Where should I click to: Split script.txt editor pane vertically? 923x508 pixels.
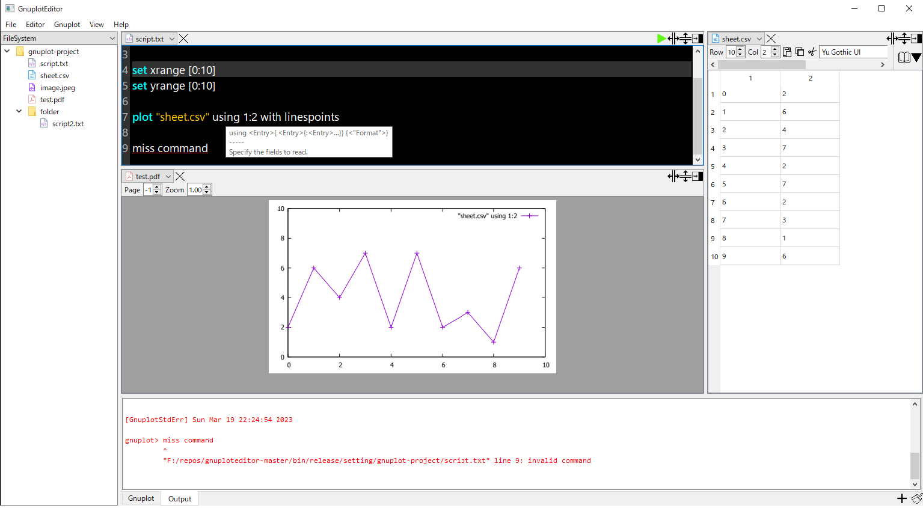point(685,38)
